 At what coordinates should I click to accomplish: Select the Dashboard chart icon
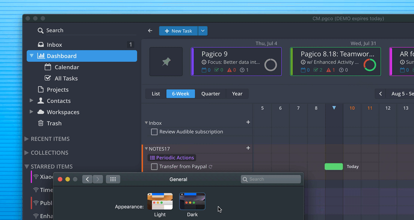tap(41, 56)
